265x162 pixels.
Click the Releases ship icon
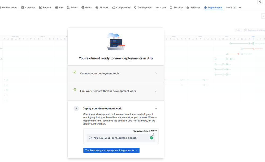tap(188, 7)
